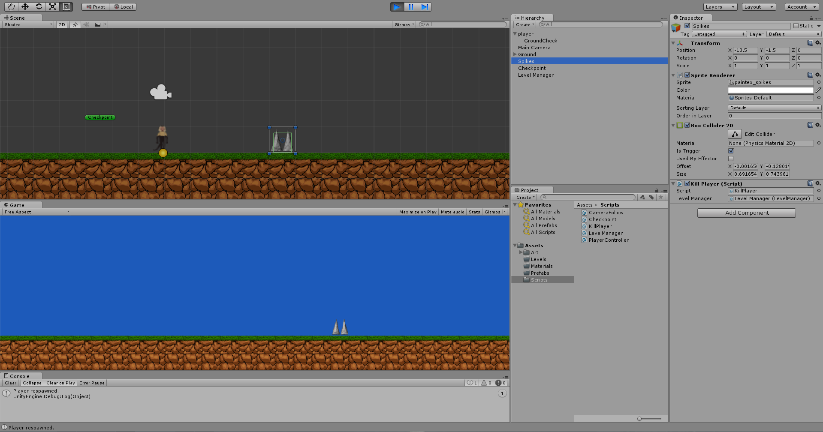This screenshot has height=432, width=823.
Task: Open the Shaded draw mode dropdown
Action: point(28,24)
